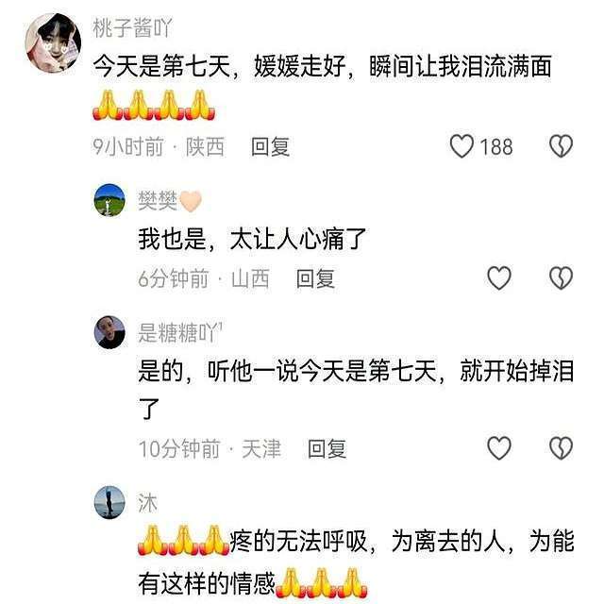Select the 188 likes count
This screenshot has height=604, width=604.
pyautogui.click(x=496, y=147)
